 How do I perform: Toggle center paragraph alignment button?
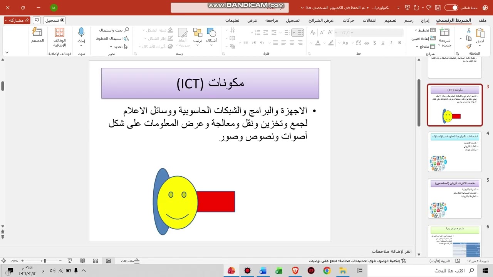click(x=292, y=43)
